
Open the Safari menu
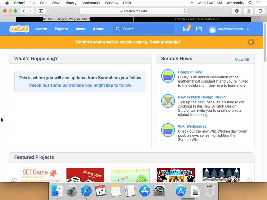19,3
